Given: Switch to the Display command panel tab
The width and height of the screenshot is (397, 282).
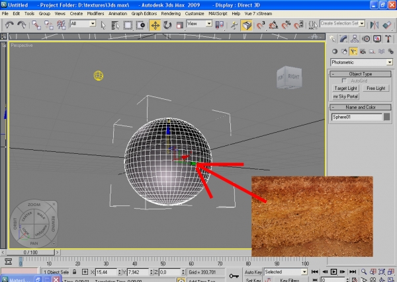Looking at the screenshot, I should click(377, 39).
